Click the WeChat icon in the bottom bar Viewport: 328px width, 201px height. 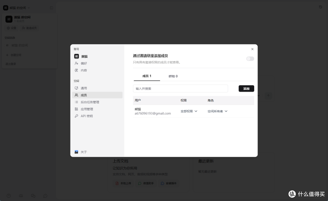(33, 196)
